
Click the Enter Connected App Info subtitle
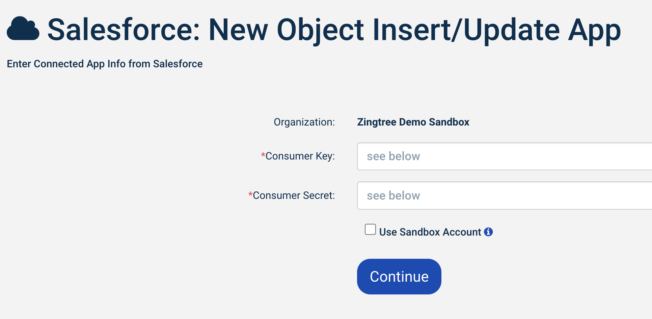[105, 64]
